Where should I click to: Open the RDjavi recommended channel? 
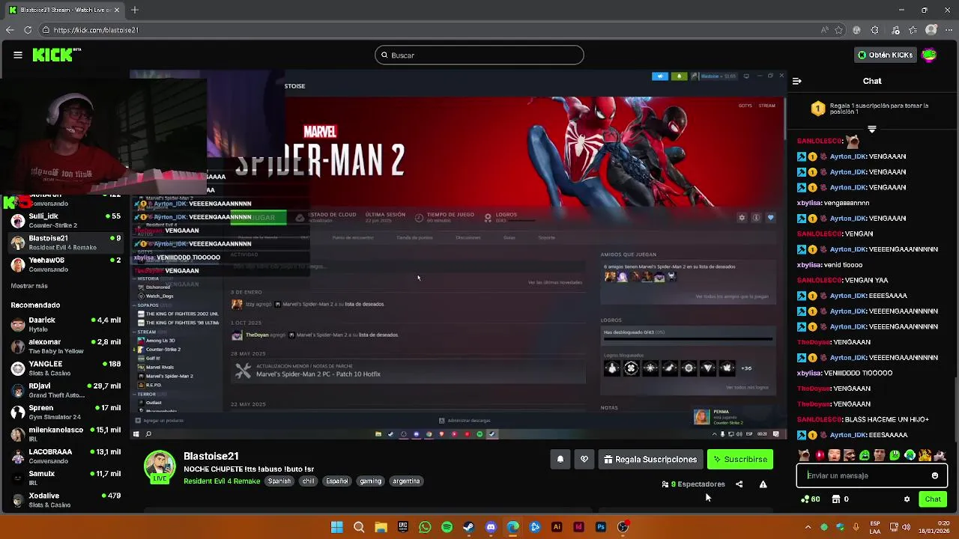[x=65, y=390]
